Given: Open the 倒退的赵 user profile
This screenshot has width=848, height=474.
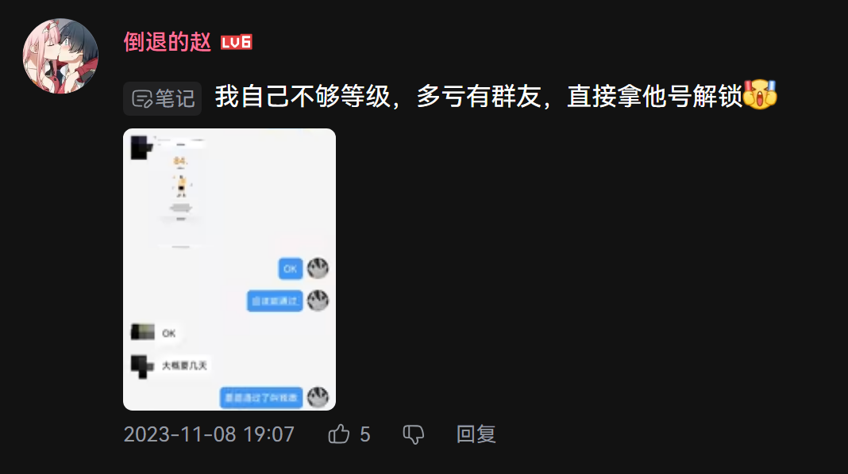Looking at the screenshot, I should coord(167,42).
